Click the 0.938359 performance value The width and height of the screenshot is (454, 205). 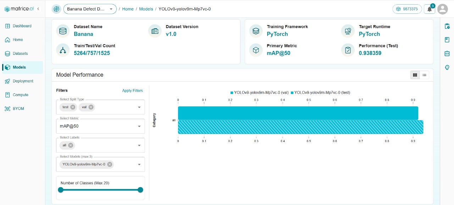click(370, 53)
